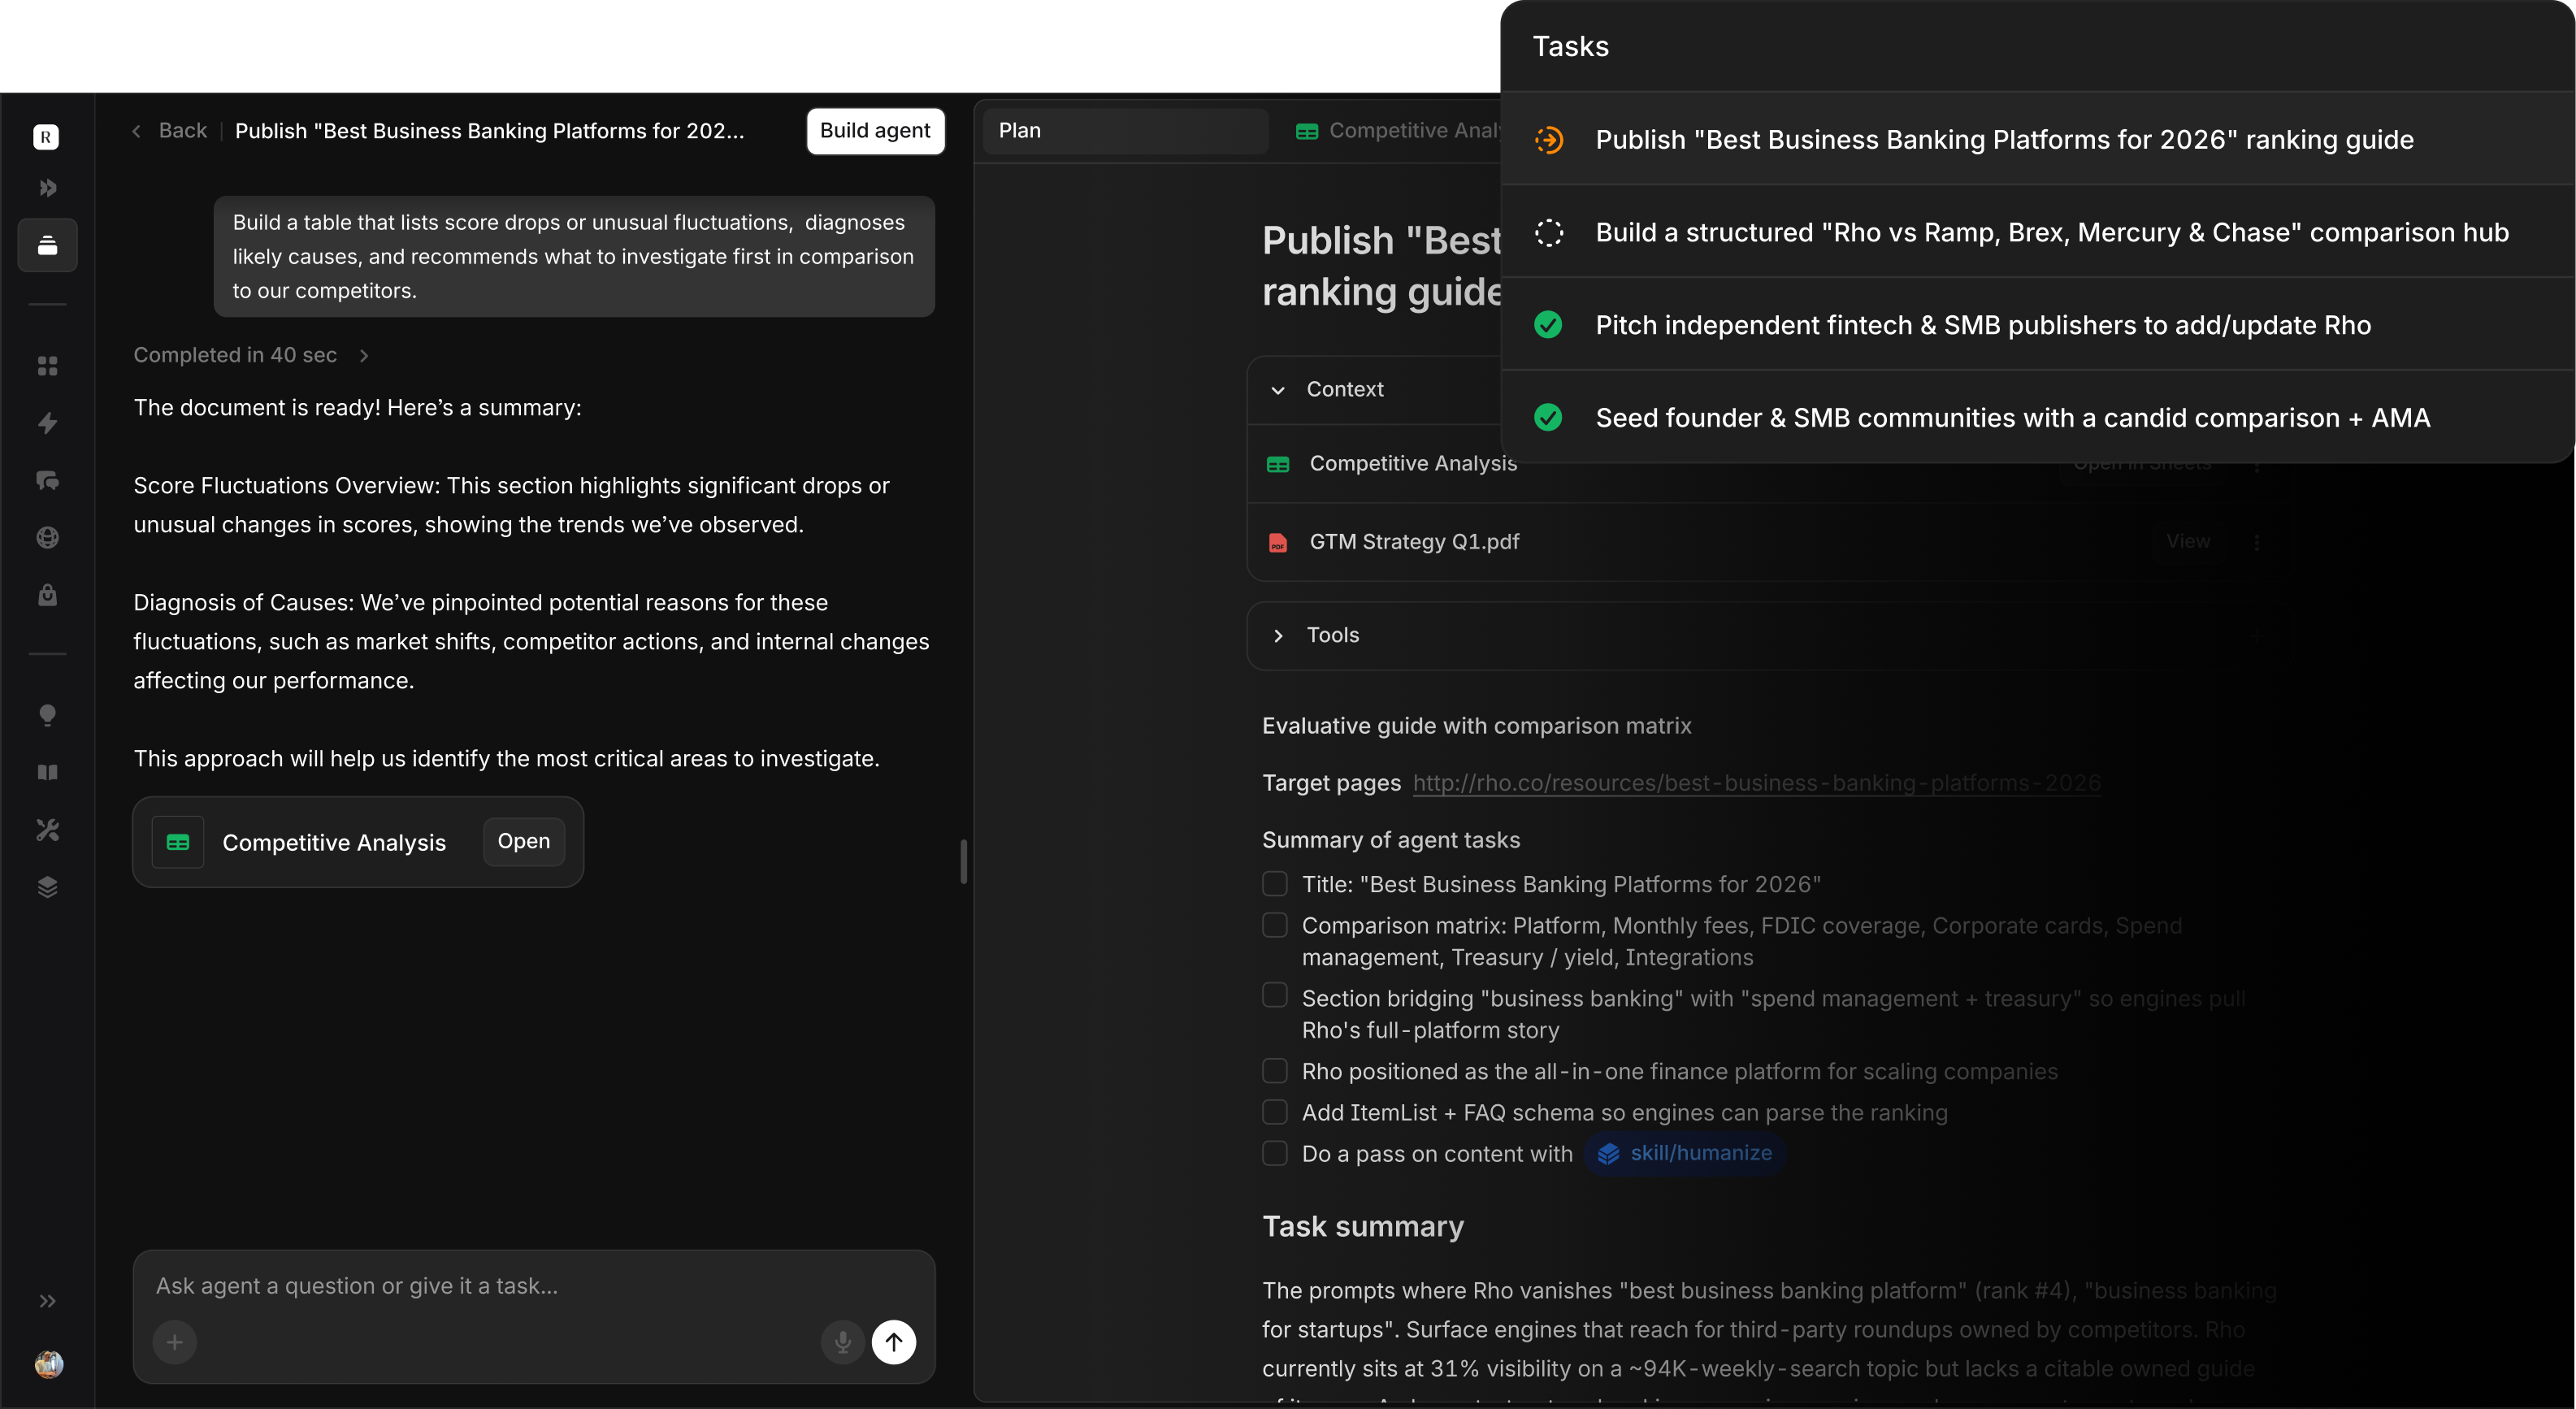The height and width of the screenshot is (1409, 2576).
Task: Select Publish Best Business Banking Platforms task
Action: pos(2038,139)
